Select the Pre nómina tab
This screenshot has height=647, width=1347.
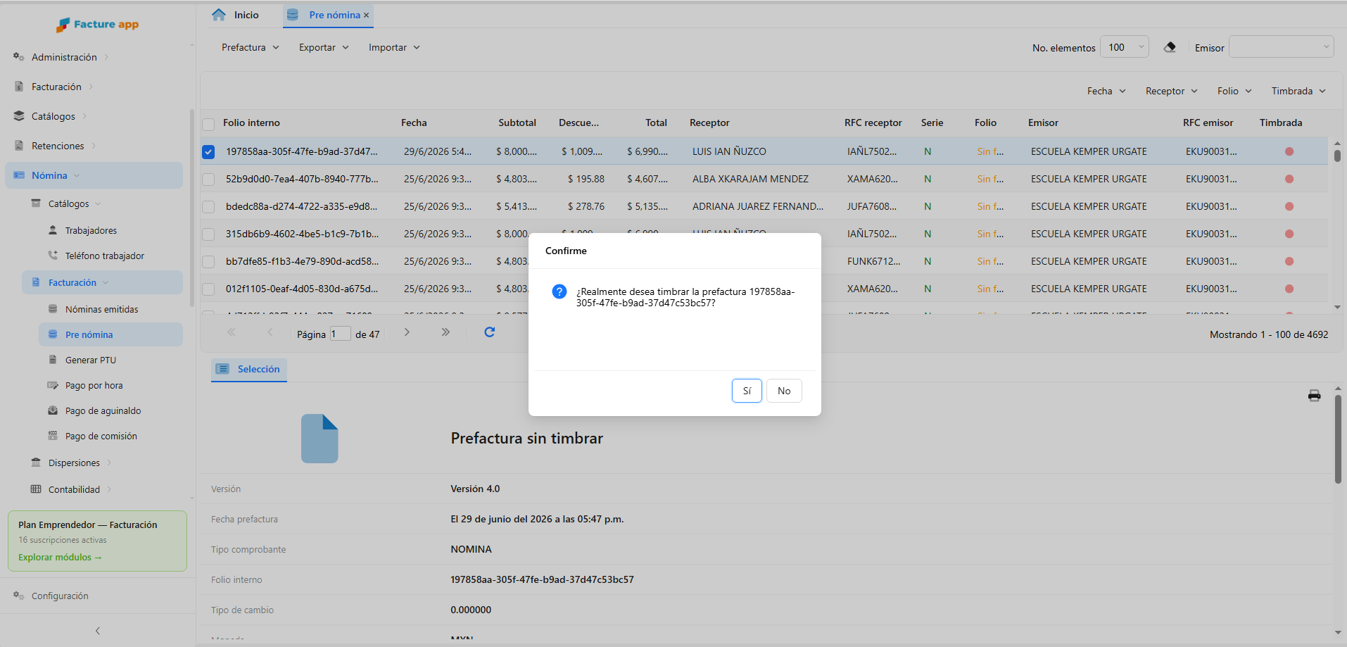pyautogui.click(x=327, y=15)
